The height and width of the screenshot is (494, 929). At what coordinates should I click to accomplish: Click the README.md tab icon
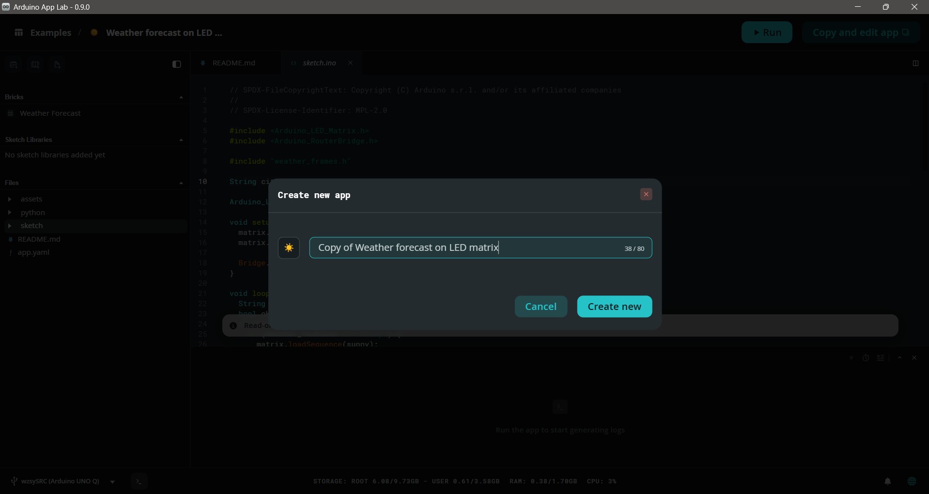(203, 63)
